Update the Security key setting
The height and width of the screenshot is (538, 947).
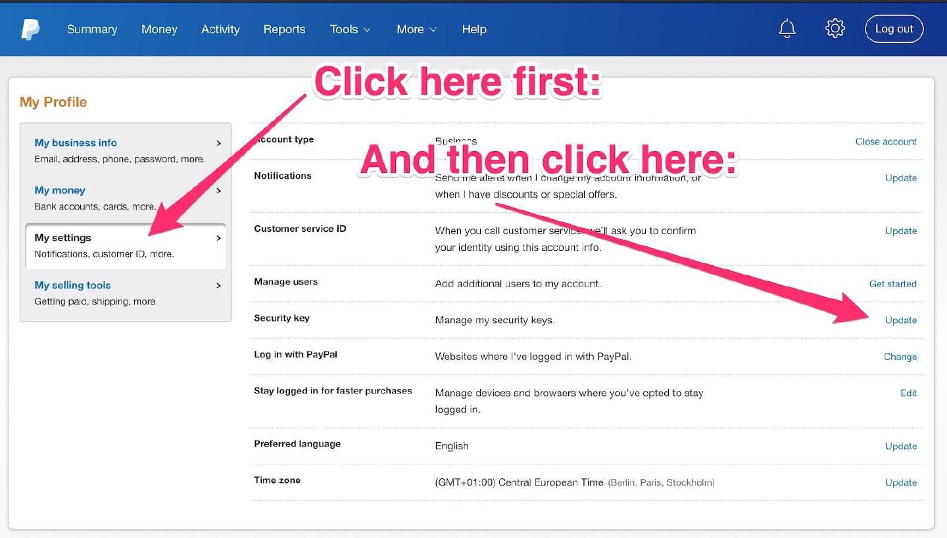901,320
